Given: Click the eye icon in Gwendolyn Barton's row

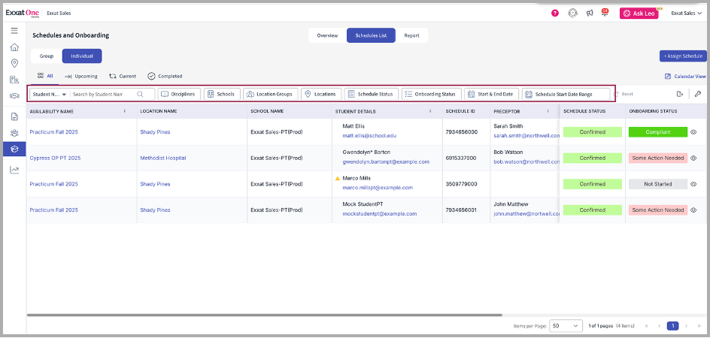Looking at the screenshot, I should click(693, 158).
